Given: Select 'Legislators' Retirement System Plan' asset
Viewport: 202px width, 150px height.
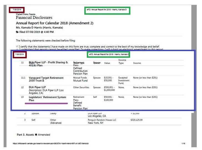Looking at the screenshot, I should click(47, 99).
